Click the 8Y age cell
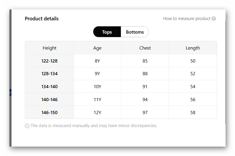Viewport: 235px width, 156px height. [x=97, y=61]
